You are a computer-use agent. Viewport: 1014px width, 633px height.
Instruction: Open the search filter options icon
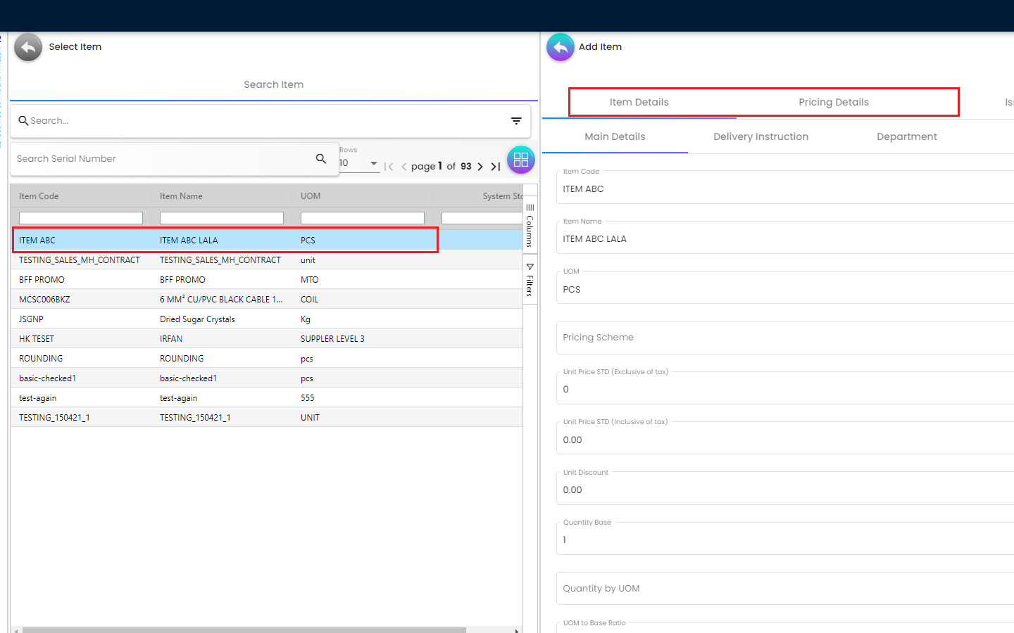pos(516,121)
